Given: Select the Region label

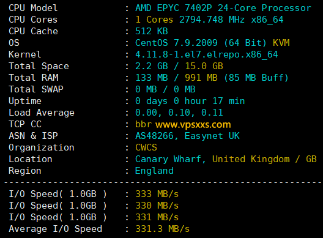Looking at the screenshot, I should pyautogui.click(x=25, y=171).
